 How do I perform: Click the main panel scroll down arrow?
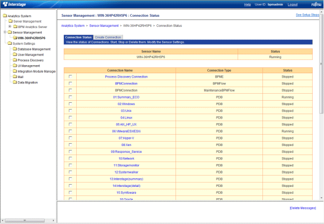(x=321, y=198)
